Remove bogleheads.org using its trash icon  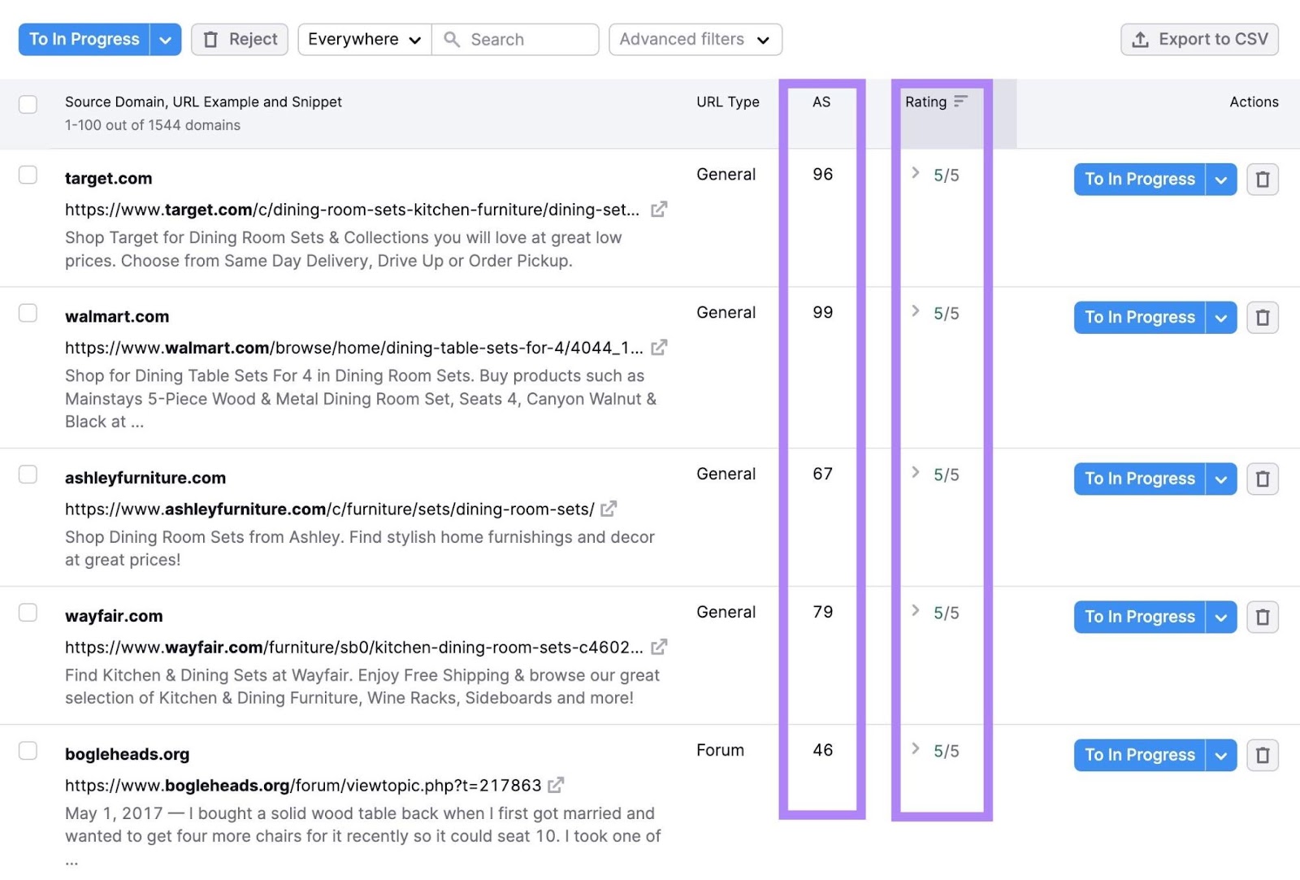coord(1263,755)
